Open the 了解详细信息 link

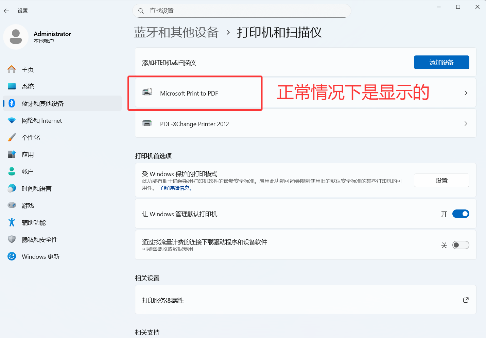(175, 188)
